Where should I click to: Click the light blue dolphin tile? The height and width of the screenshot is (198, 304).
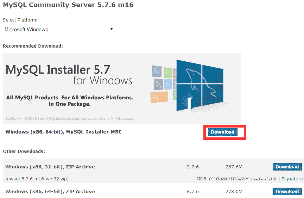pyautogui.click(x=167, y=84)
